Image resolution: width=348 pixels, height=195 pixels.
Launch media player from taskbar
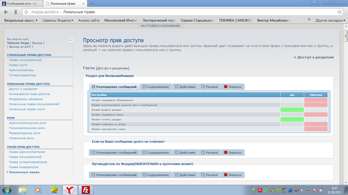(x=38, y=190)
